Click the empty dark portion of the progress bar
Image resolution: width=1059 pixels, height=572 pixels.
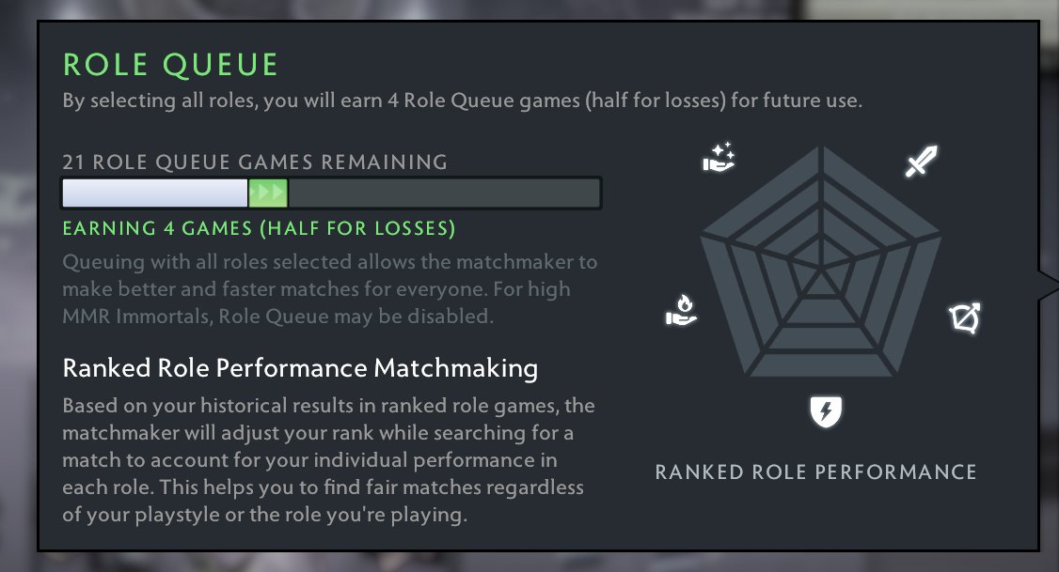442,193
